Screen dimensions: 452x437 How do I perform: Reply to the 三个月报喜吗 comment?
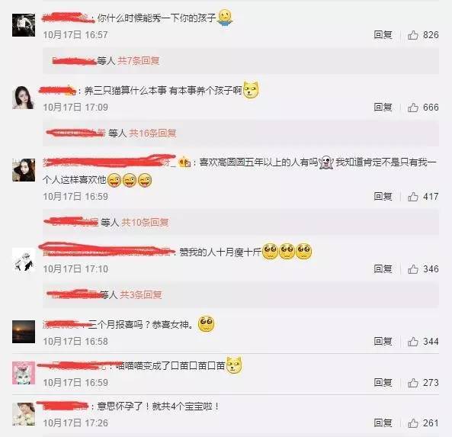click(x=383, y=341)
